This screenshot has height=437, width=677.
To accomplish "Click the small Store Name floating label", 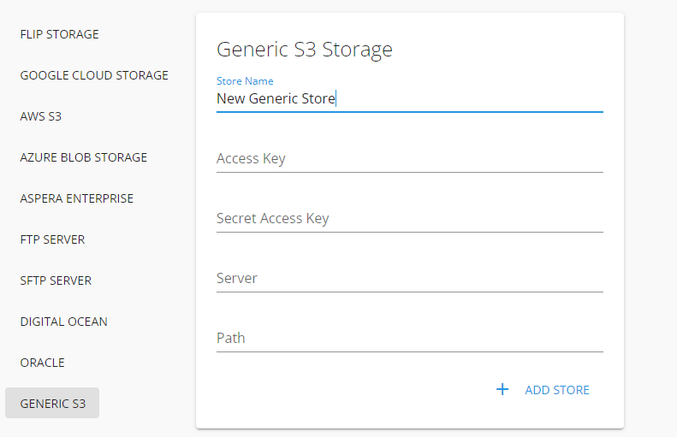I will 245,81.
